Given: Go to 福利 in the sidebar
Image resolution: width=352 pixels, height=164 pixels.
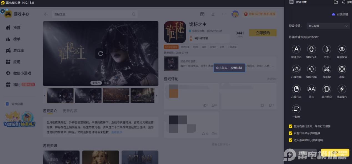Looking at the screenshot, I should [x=17, y=85].
